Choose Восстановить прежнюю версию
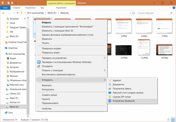 [71, 75]
